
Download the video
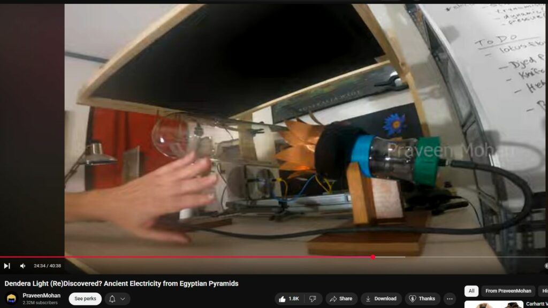(381, 299)
